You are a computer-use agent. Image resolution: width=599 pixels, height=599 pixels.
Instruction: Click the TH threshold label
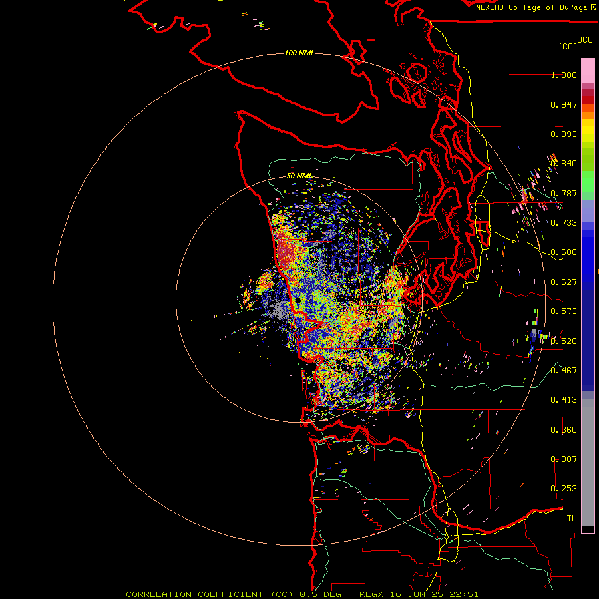(572, 518)
